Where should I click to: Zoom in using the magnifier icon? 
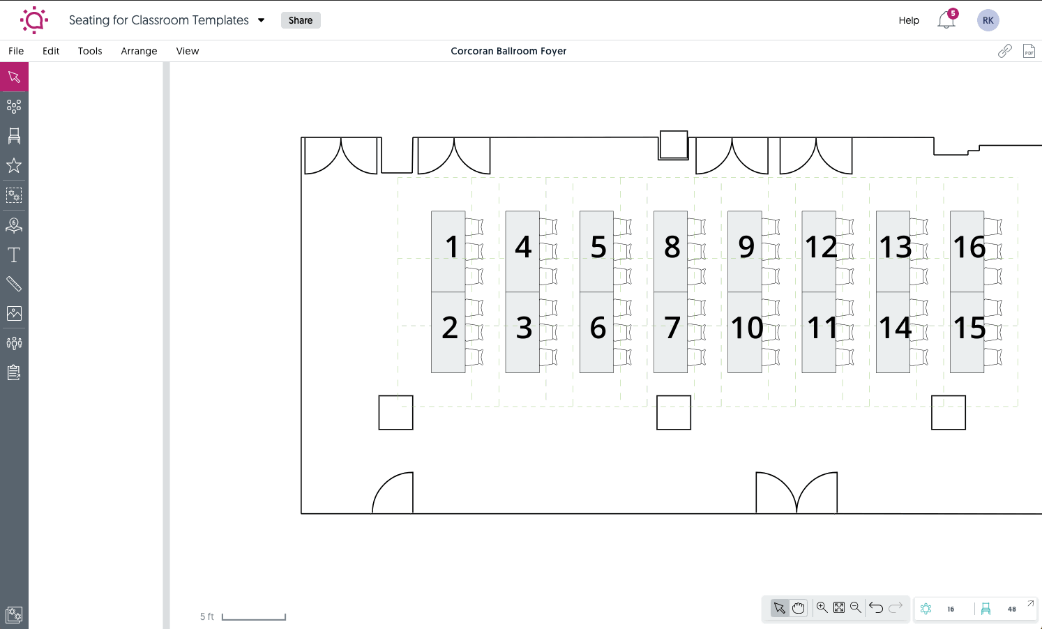[x=822, y=607]
